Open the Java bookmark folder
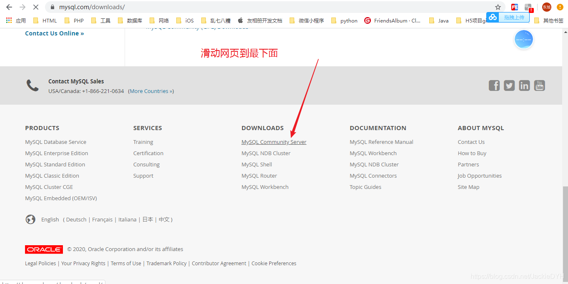This screenshot has width=568, height=284. [439, 20]
